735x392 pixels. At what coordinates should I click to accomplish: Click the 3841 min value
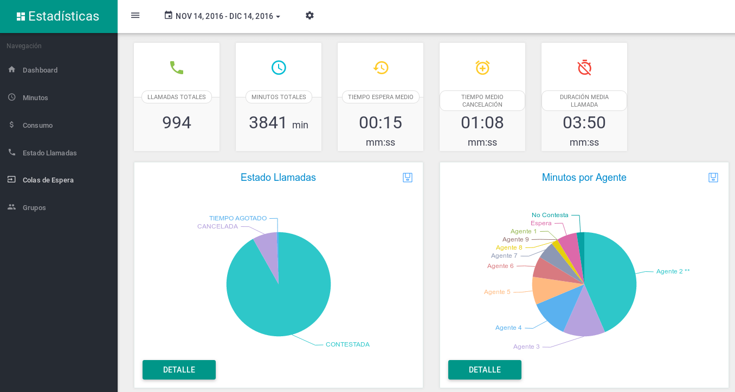(x=279, y=123)
